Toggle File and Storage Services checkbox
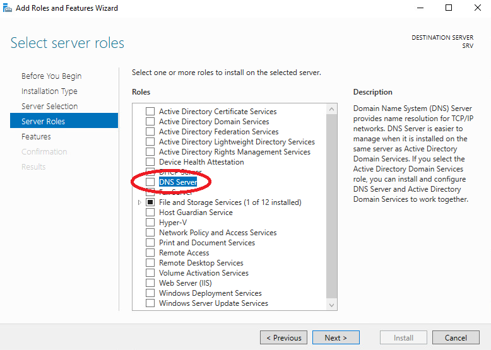Viewport: 491px width, 350px height. (150, 202)
